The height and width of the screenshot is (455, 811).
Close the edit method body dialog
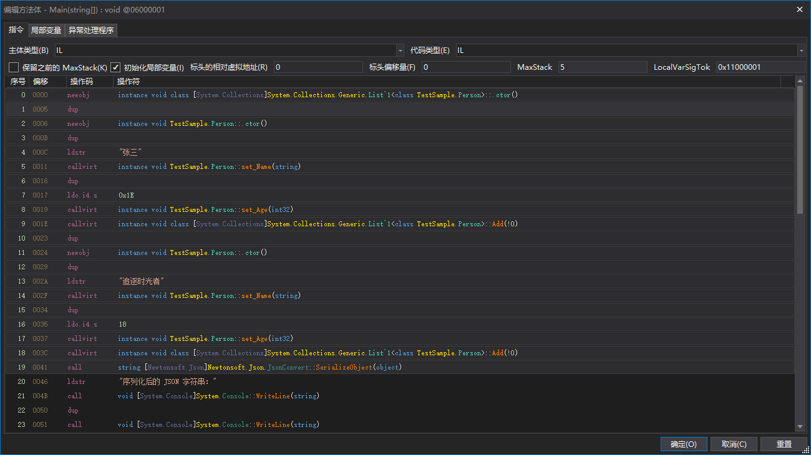click(800, 9)
